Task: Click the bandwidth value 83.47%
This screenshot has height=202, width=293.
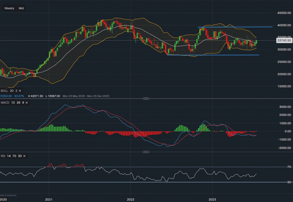Action: pyautogui.click(x=19, y=96)
